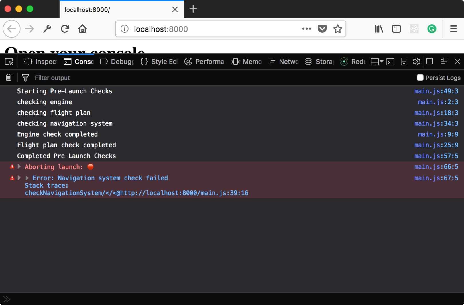Select the 'Engine check completed' log line
The image size is (464, 305).
pos(57,134)
